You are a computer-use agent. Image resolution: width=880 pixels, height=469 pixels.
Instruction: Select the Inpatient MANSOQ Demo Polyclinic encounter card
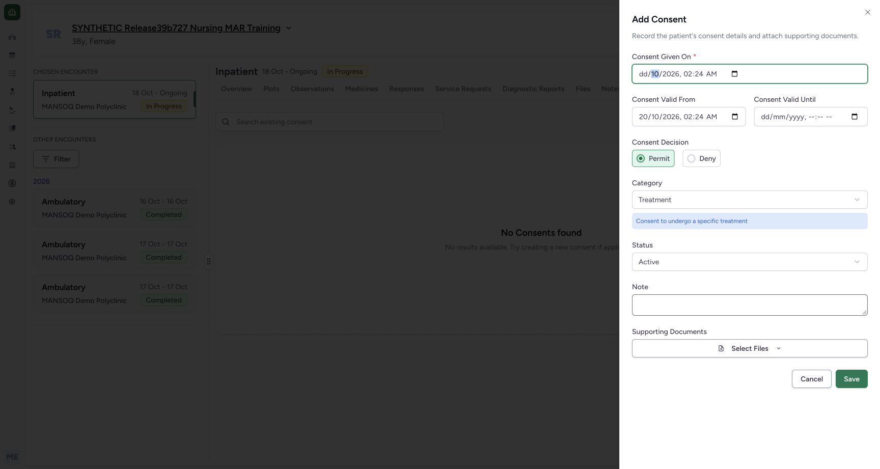tap(115, 99)
